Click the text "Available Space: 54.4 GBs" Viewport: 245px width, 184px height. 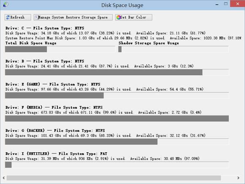click(161, 89)
